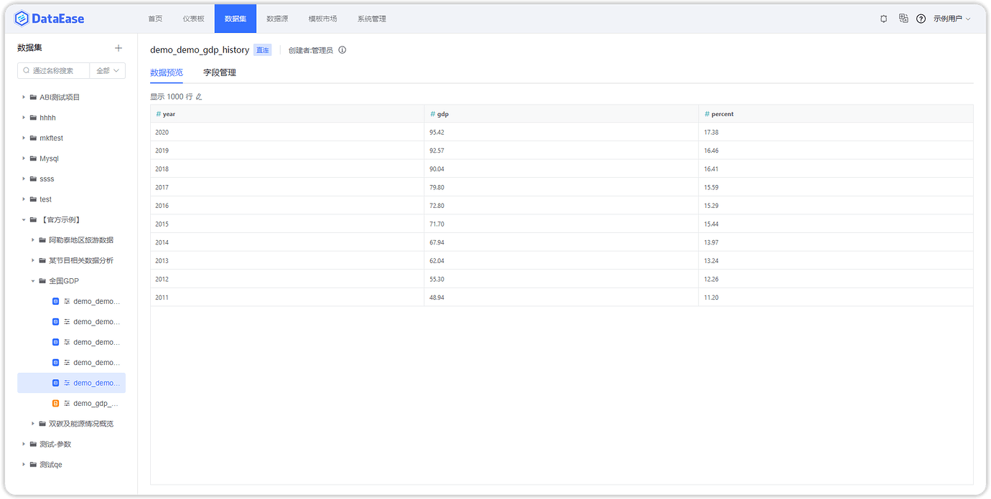Open the notifications bell
Screen dimensions: 991x499
(x=883, y=19)
